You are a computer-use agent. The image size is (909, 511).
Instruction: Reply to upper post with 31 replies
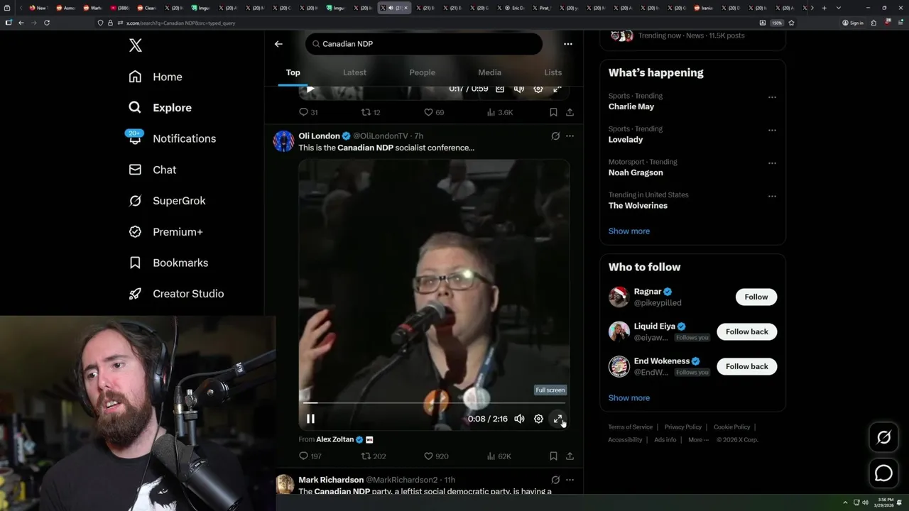308,112
